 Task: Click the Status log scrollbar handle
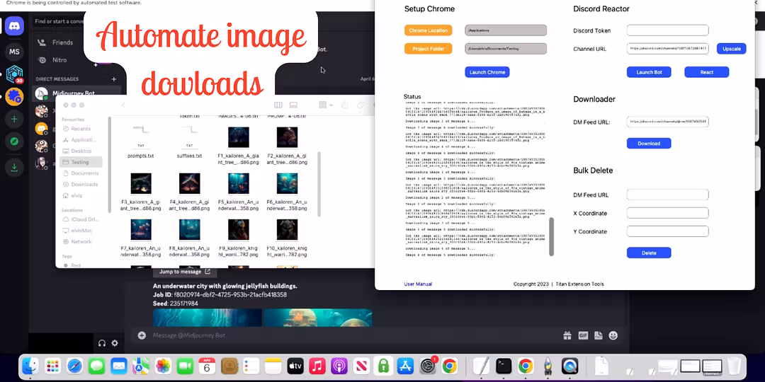click(552, 236)
